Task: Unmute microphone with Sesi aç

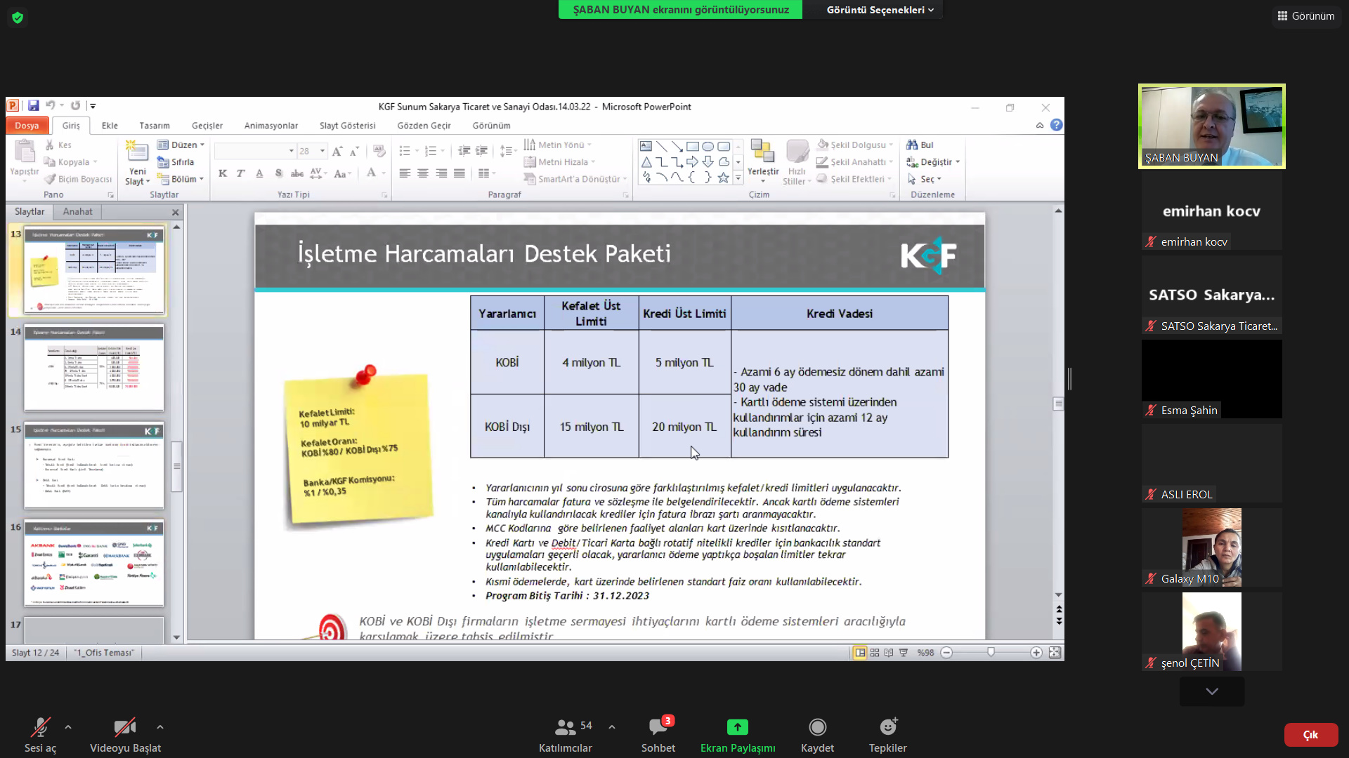Action: (x=40, y=727)
